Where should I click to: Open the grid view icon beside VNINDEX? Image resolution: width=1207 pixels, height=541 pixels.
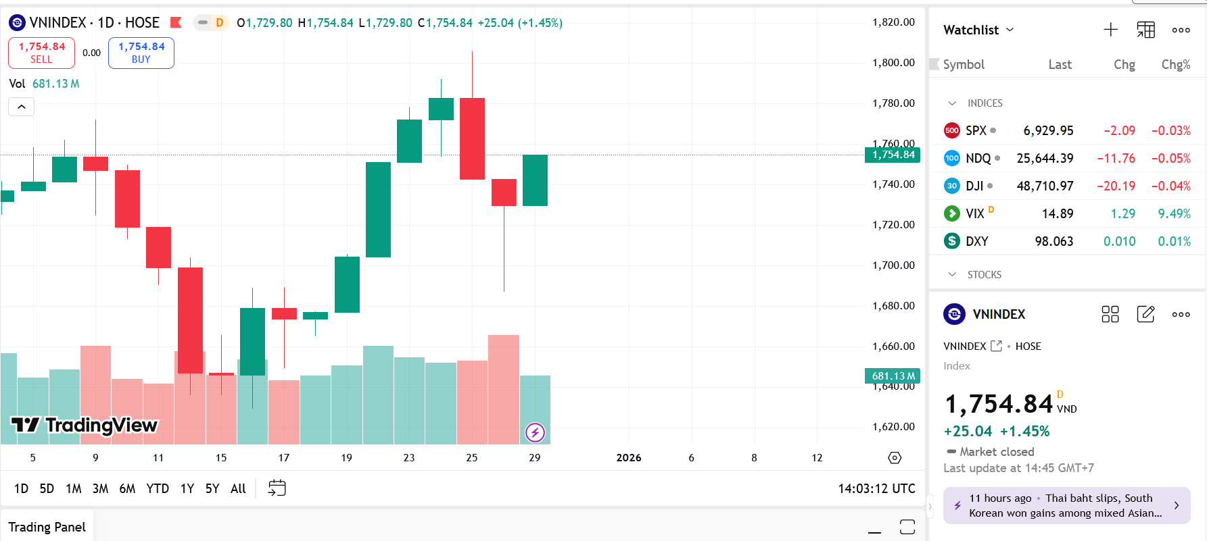(1110, 314)
